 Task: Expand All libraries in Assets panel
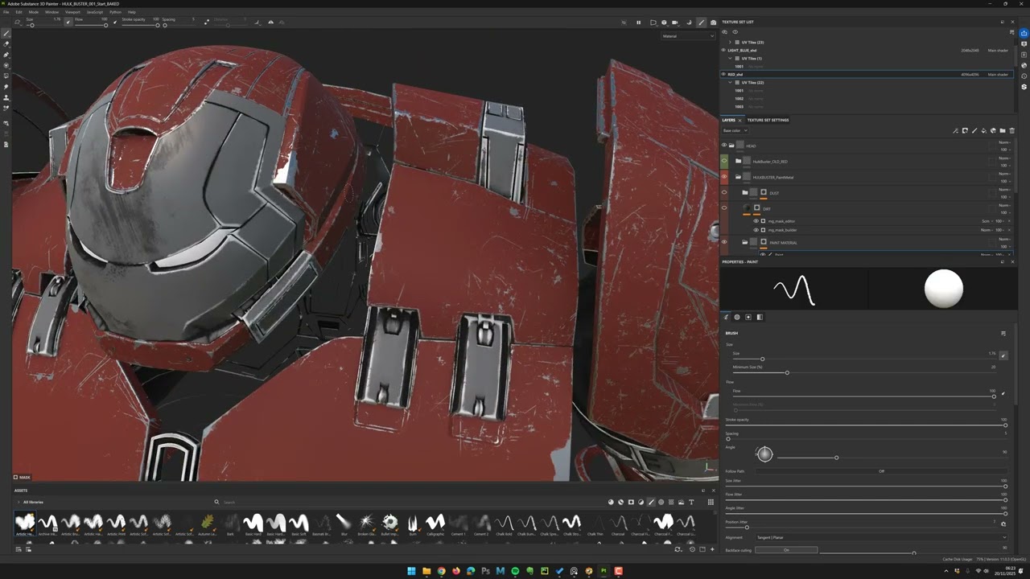[19, 502]
